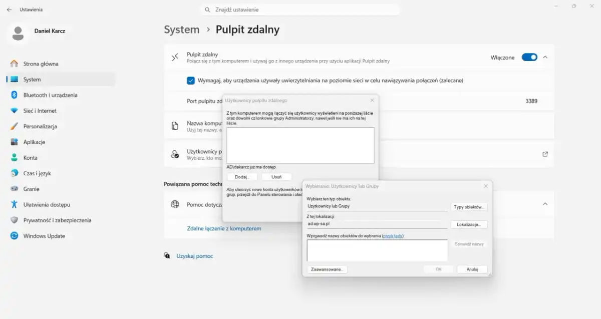
Task: Click the Użytkownicy pulpitu users icon
Action: pos(175,154)
